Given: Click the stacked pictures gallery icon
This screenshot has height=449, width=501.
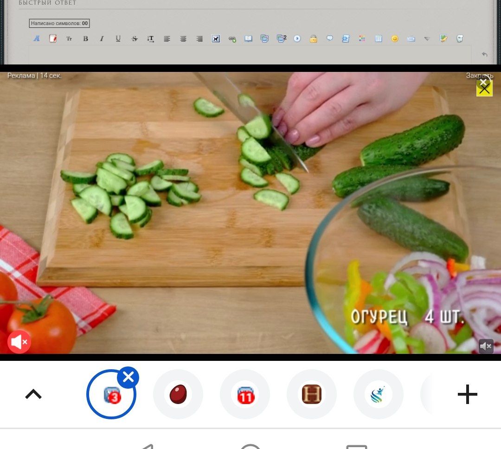Looking at the screenshot, I should (x=264, y=38).
